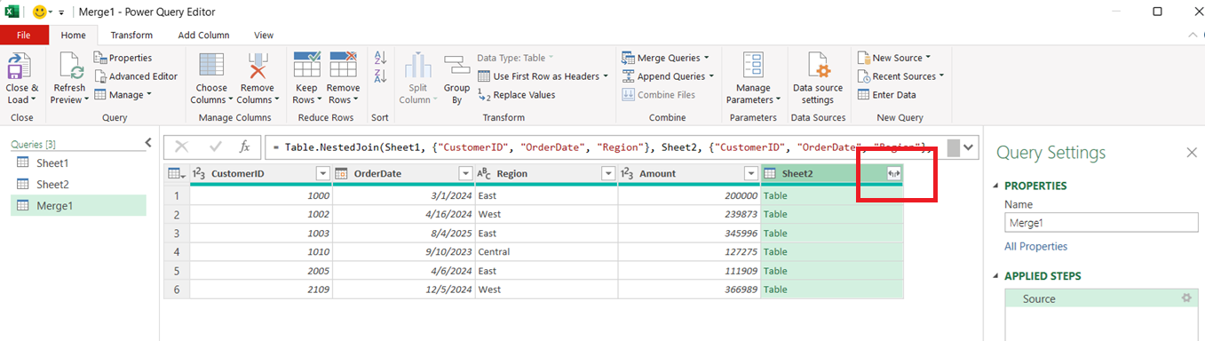The image size is (1205, 341).
Task: Click the Keep Rows icon
Action: coord(306,66)
